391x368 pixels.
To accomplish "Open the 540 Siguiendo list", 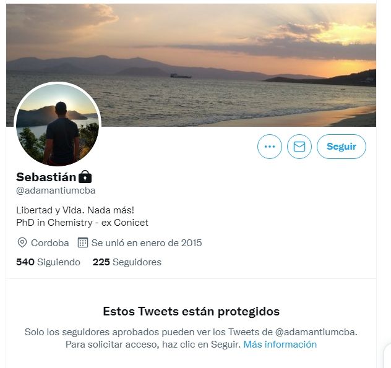I will [x=48, y=262].
